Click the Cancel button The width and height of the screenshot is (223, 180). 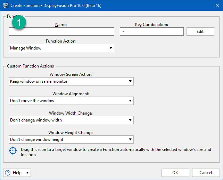coord(206,173)
